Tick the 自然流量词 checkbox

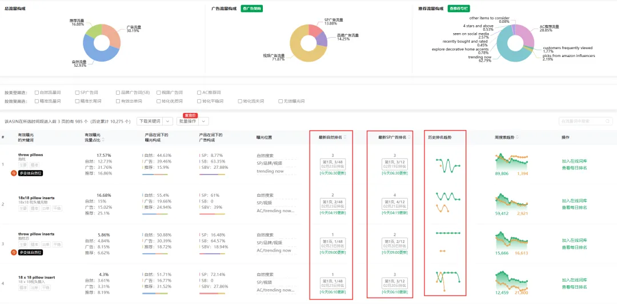pos(37,93)
